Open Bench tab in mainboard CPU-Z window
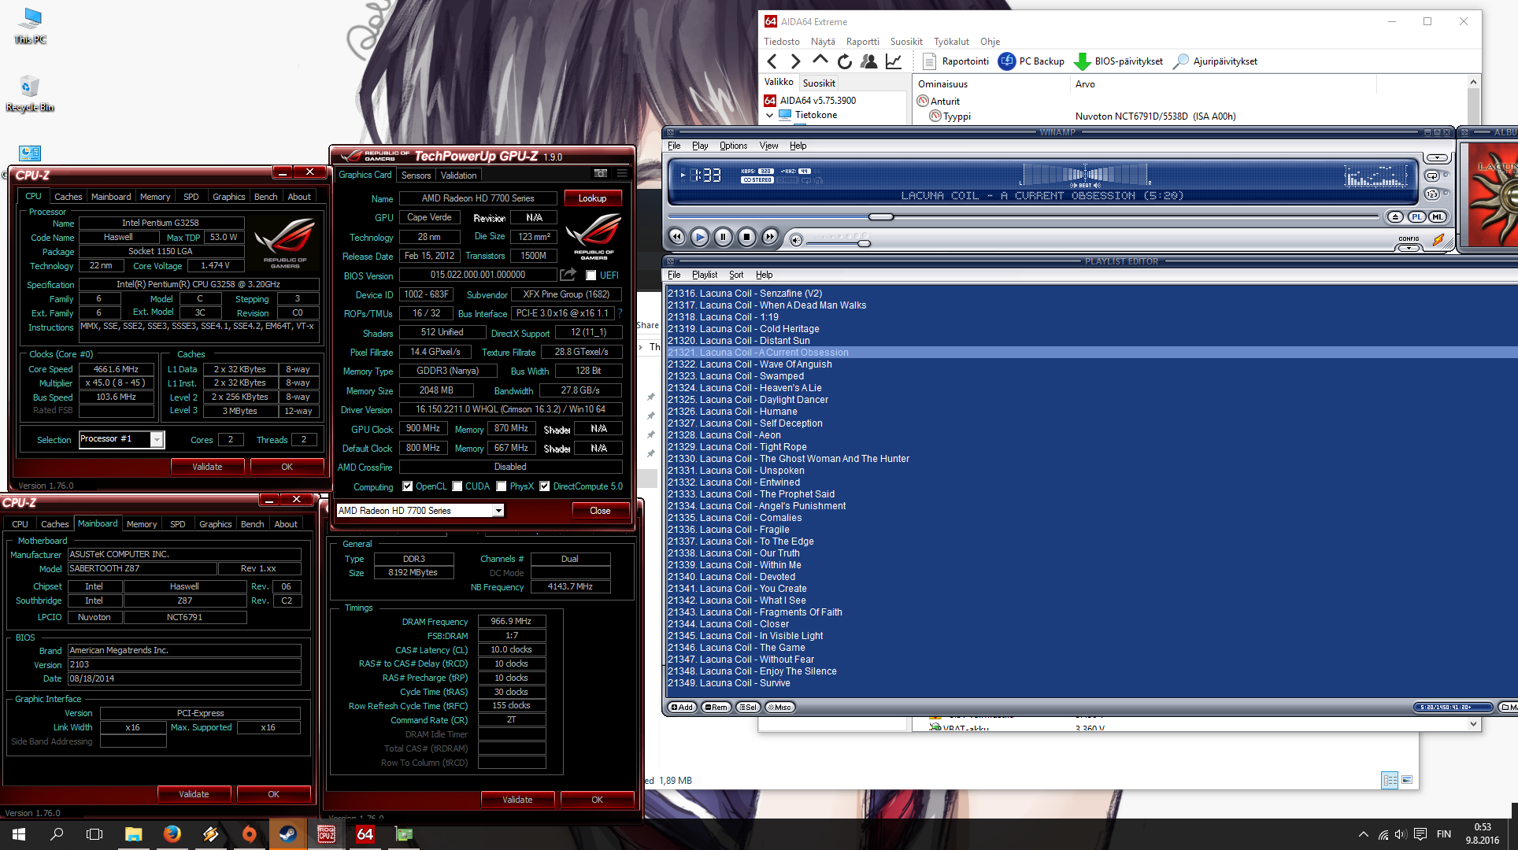 tap(252, 524)
